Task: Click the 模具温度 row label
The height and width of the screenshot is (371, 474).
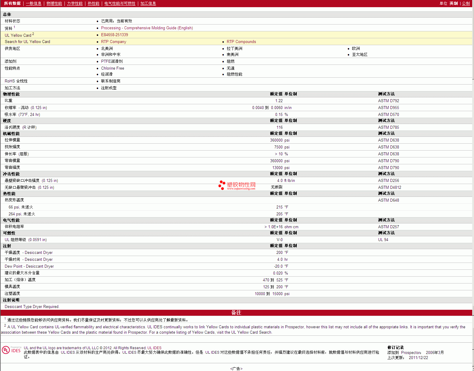Action: pos(12,286)
